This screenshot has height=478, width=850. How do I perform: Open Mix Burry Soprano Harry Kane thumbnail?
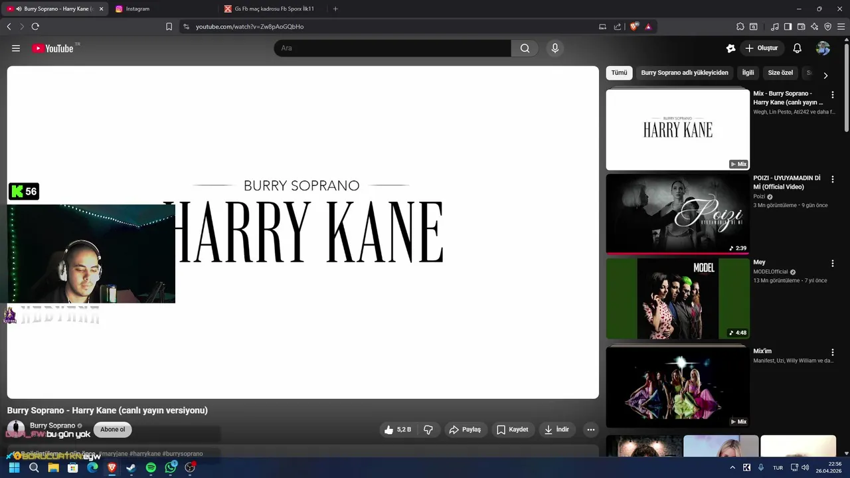point(677,129)
